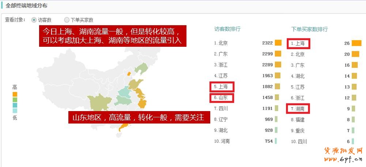Click the 下单买家数排行 heading
This screenshot has height=167, width=366.
[x=309, y=29]
